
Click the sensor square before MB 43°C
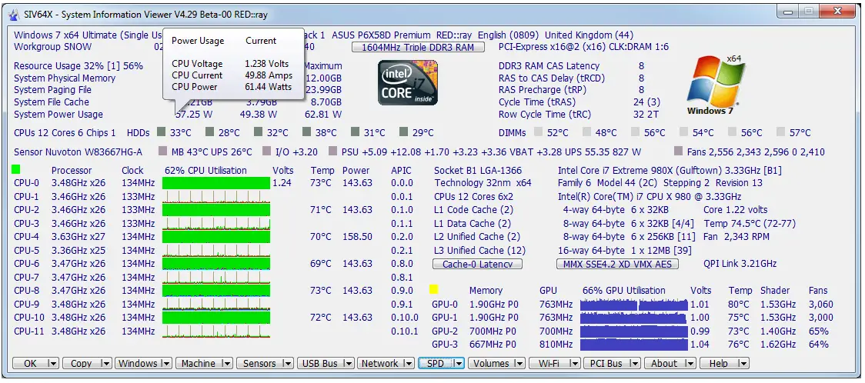point(162,151)
